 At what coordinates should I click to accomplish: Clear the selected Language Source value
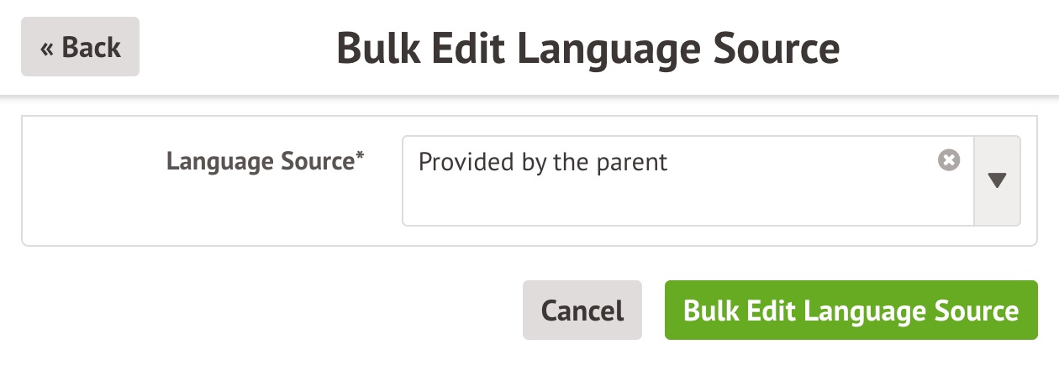(948, 159)
